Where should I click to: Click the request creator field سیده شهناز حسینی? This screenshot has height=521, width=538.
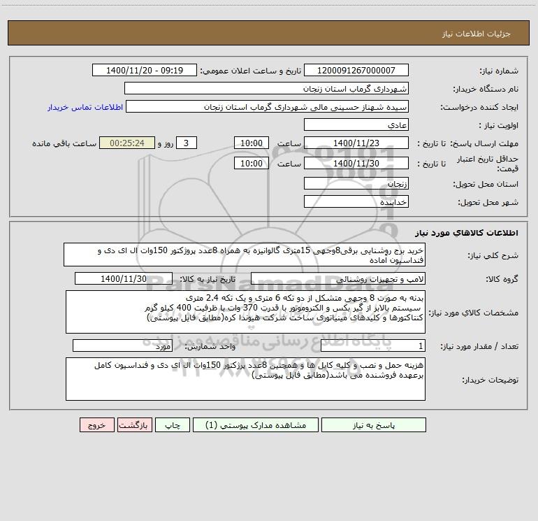(x=268, y=106)
